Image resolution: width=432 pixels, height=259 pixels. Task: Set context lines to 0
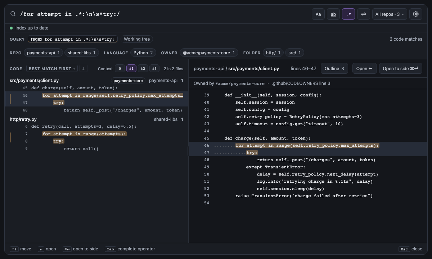(x=120, y=69)
